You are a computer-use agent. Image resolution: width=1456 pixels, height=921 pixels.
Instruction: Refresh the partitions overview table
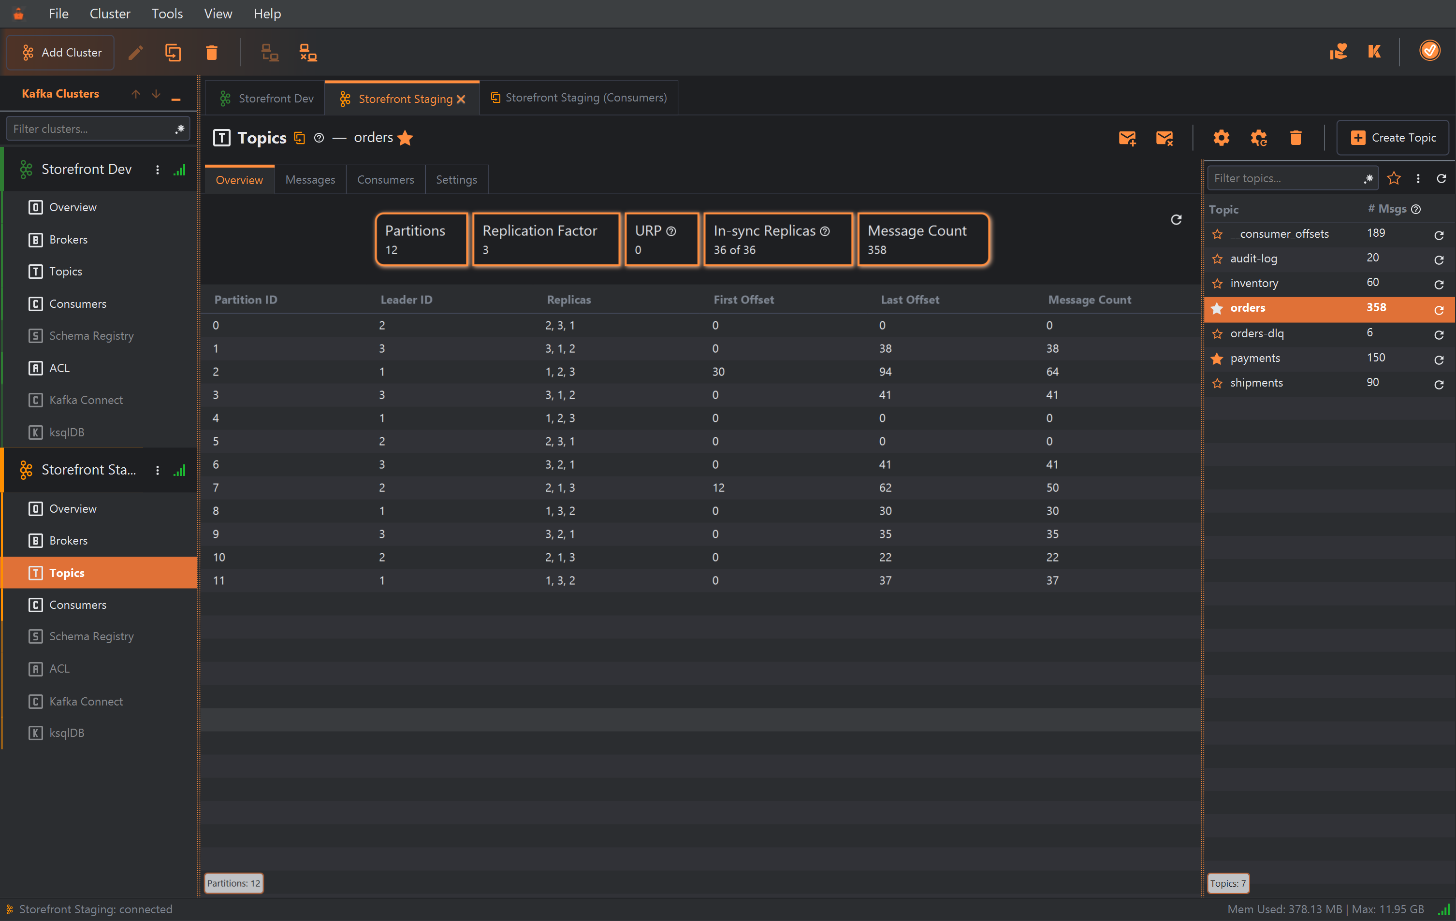tap(1176, 219)
